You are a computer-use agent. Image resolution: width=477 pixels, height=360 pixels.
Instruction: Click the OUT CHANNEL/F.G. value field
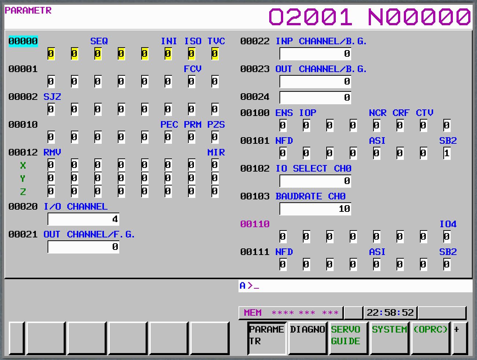tap(83, 247)
